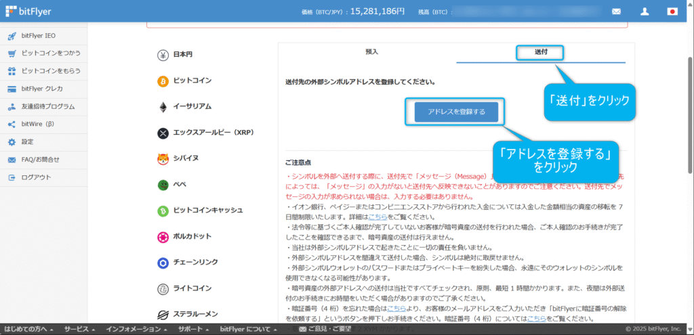Click the Litecoin coin icon
This screenshot has width=694, height=335.
click(x=163, y=290)
